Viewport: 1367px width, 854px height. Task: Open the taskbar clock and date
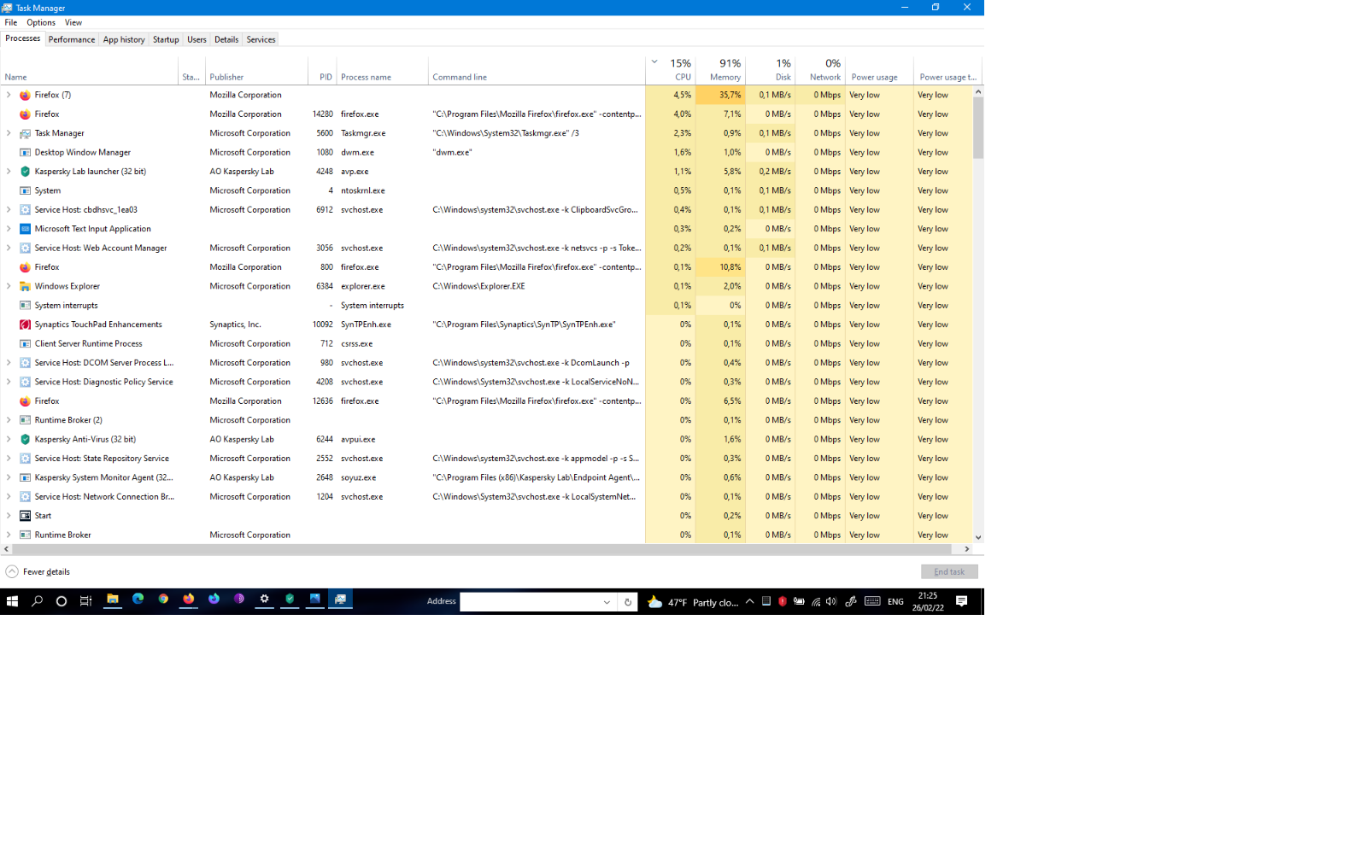[x=928, y=601]
